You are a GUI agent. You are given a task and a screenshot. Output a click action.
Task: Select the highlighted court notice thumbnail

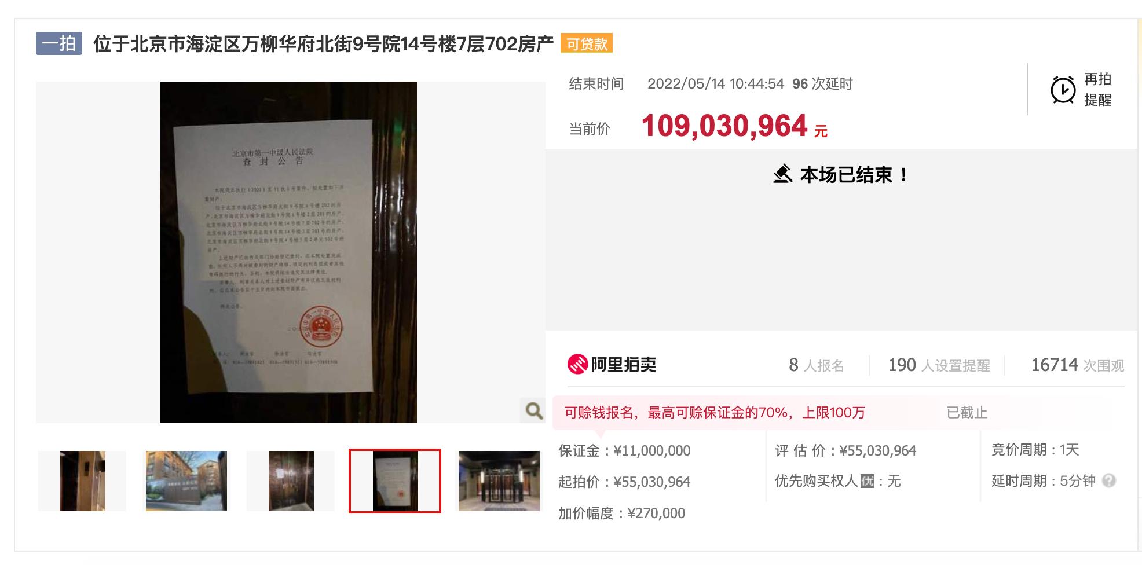[x=395, y=481]
